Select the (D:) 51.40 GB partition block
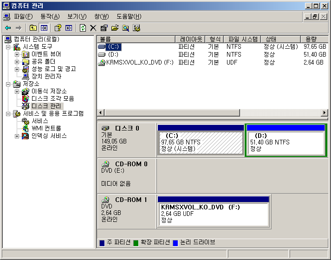This screenshot has height=260, width=331. tap(286, 140)
